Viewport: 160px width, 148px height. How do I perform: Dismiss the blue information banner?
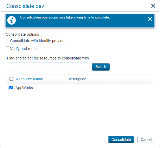pyautogui.click(x=150, y=19)
